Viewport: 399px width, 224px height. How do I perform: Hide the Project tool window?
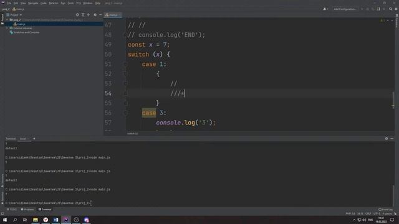(100, 15)
